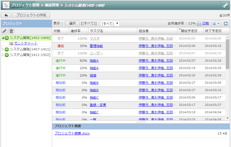Viewport: 231px width, 147px height.
Task: Open the ガントチャート link
Action: pyautogui.click(x=26, y=43)
